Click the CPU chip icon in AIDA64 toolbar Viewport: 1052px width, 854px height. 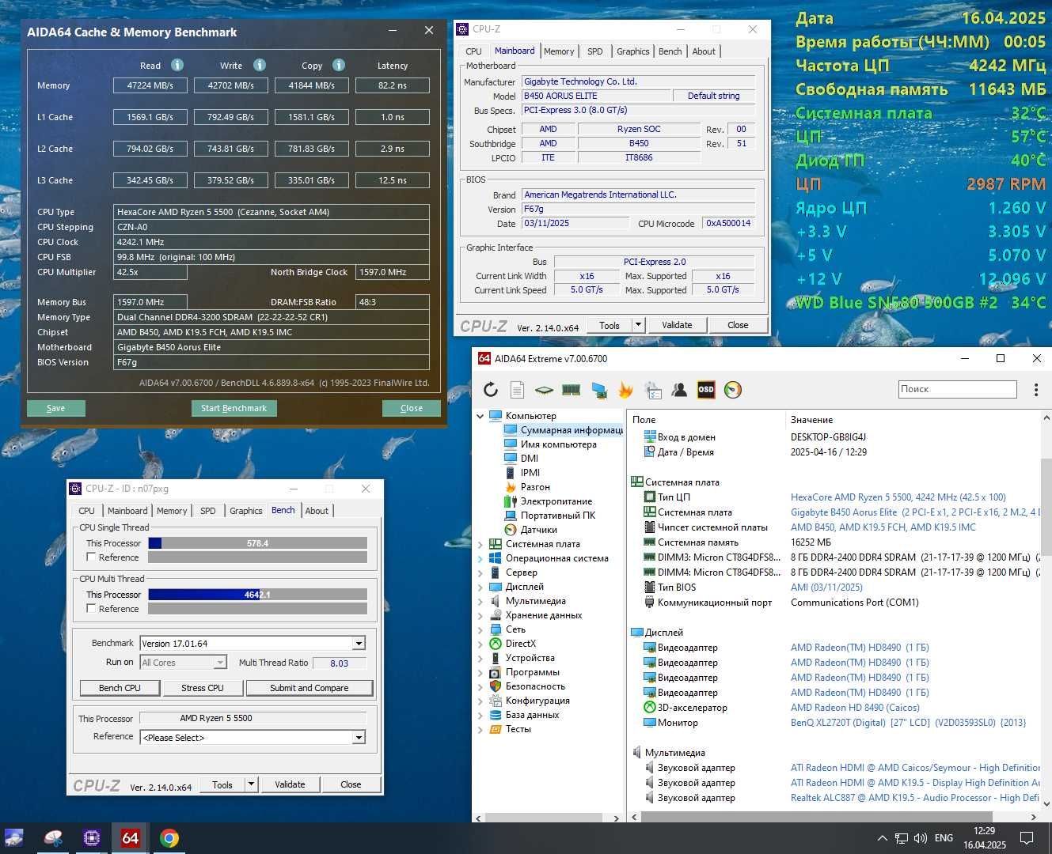tap(544, 390)
